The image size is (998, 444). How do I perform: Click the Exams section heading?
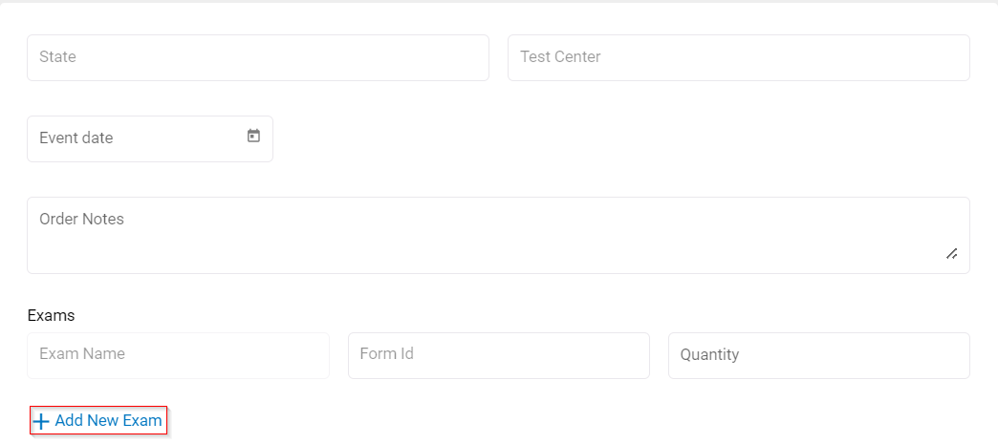click(52, 315)
